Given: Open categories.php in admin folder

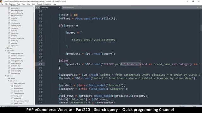Looking at the screenshot, I should click(19, 94).
